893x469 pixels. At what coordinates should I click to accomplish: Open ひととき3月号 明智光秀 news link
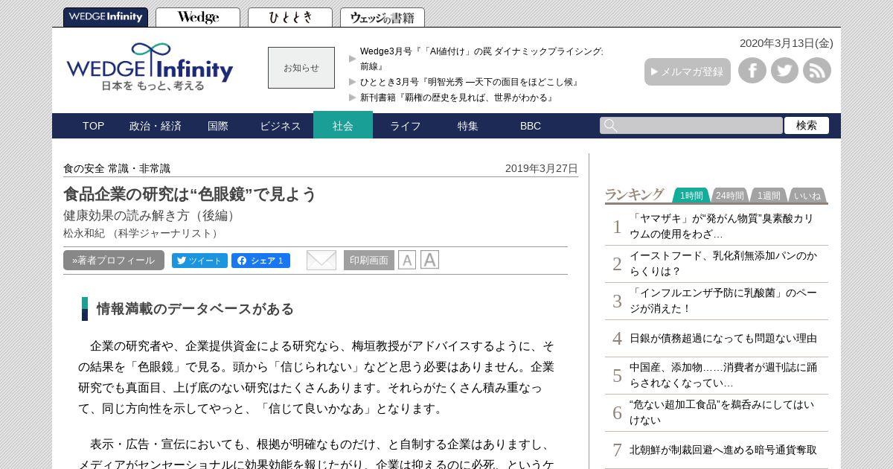coord(470,82)
